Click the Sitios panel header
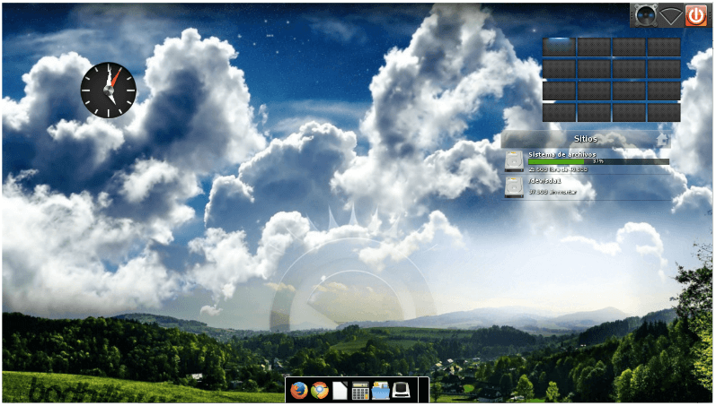 [584, 139]
